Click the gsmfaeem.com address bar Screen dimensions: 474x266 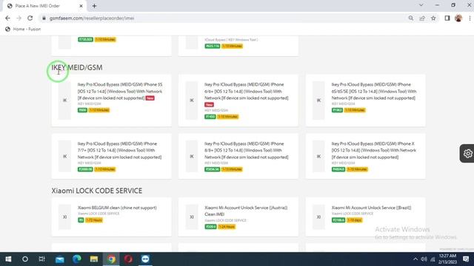pos(224,18)
